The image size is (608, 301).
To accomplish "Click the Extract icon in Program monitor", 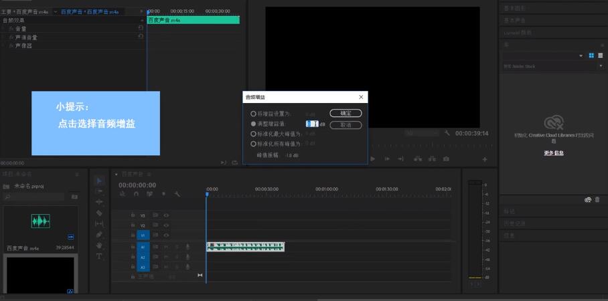I will [x=433, y=159].
